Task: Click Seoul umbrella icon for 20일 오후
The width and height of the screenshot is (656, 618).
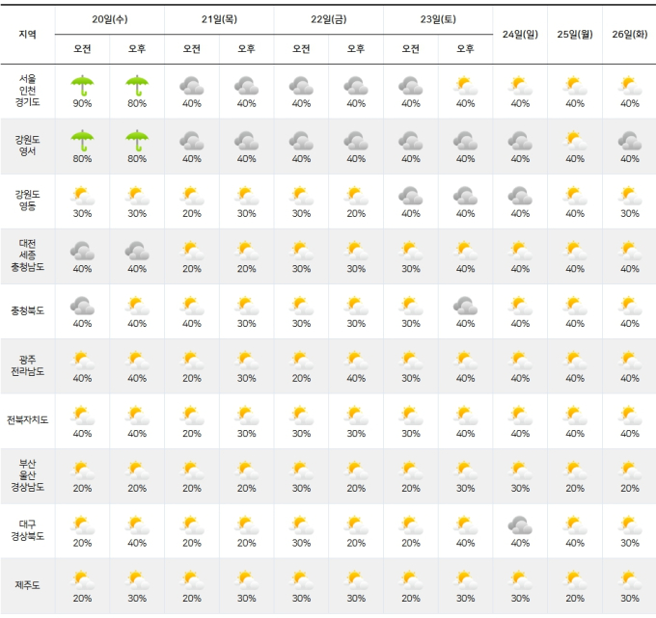Action: pos(137,86)
